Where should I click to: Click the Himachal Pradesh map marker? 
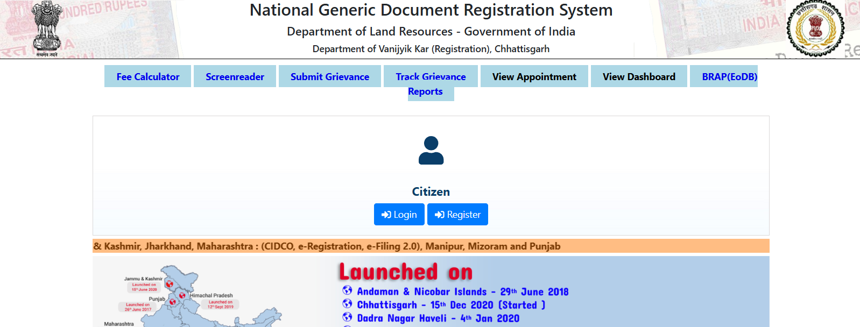point(182,295)
